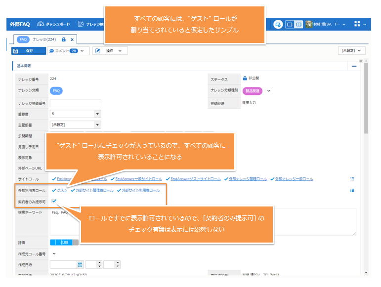Close the ナレッジ(224) tab
The width and height of the screenshot is (381, 287).
pos(72,39)
